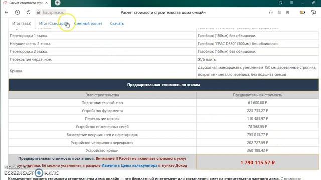The width and height of the screenshot is (321, 180).
Task: Toggle the yellow battery saver switch icon
Action: (x=302, y=12)
